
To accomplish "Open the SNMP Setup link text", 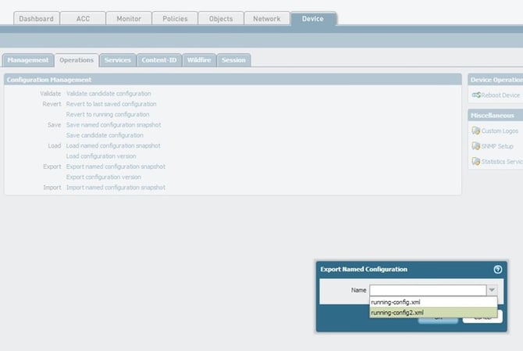I will click(497, 146).
